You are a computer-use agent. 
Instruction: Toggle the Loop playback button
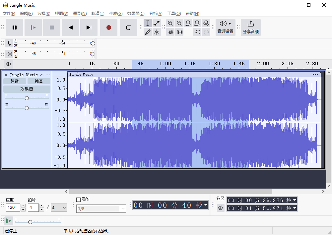pos(129,28)
